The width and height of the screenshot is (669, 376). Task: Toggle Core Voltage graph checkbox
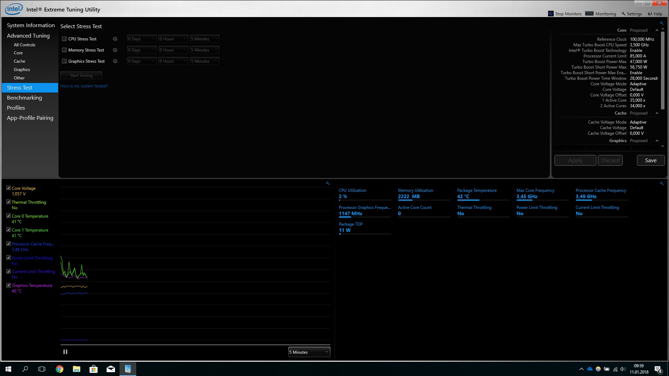(x=9, y=188)
